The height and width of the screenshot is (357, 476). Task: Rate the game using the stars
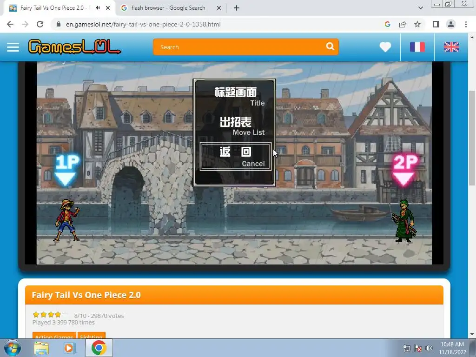pos(50,315)
